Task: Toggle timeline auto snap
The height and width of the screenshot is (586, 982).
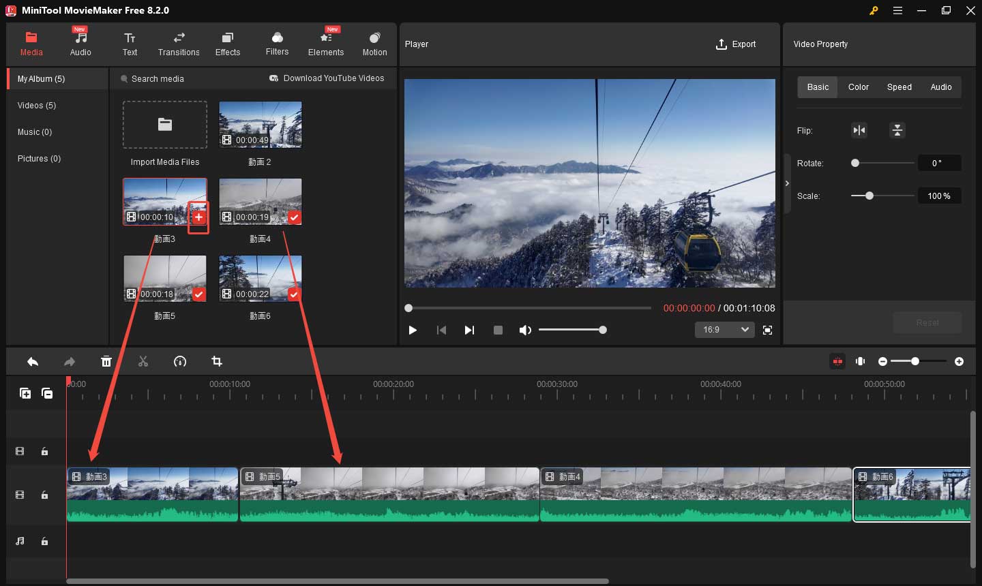Action: 837,361
